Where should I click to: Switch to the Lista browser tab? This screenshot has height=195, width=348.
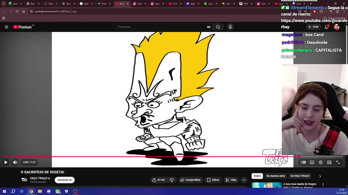click(x=15, y=4)
